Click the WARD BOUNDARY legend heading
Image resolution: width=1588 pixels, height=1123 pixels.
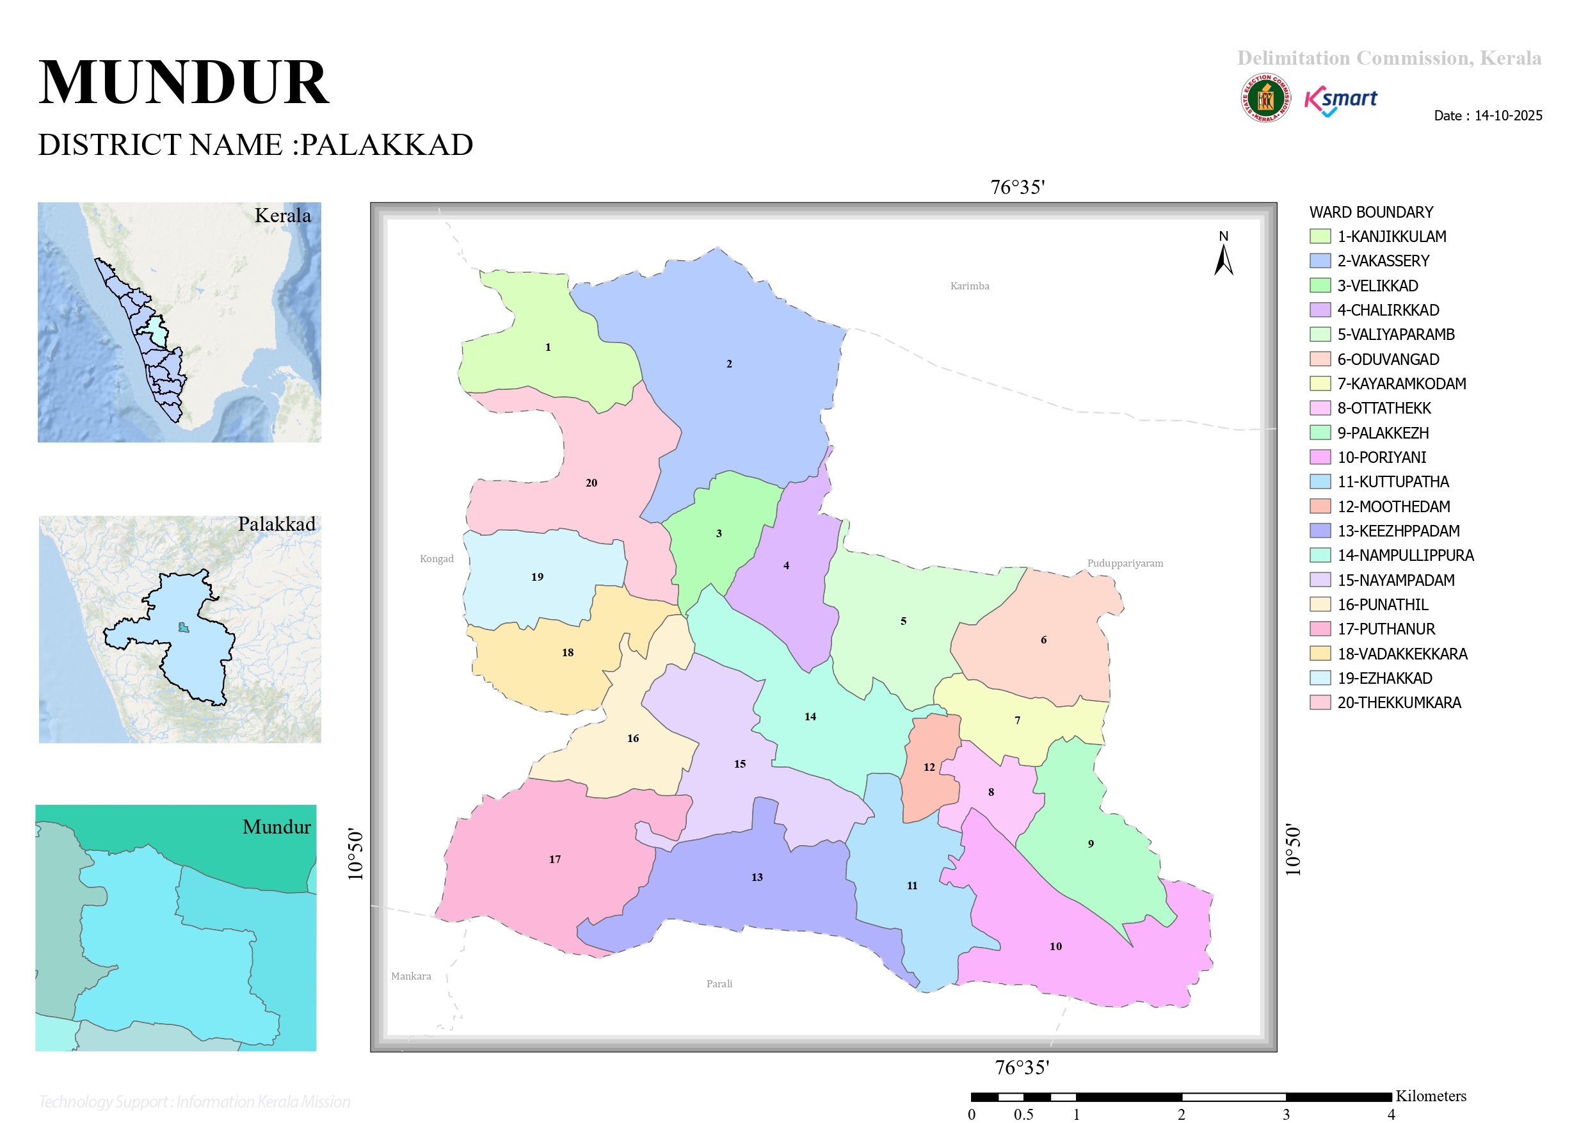pos(1371,213)
